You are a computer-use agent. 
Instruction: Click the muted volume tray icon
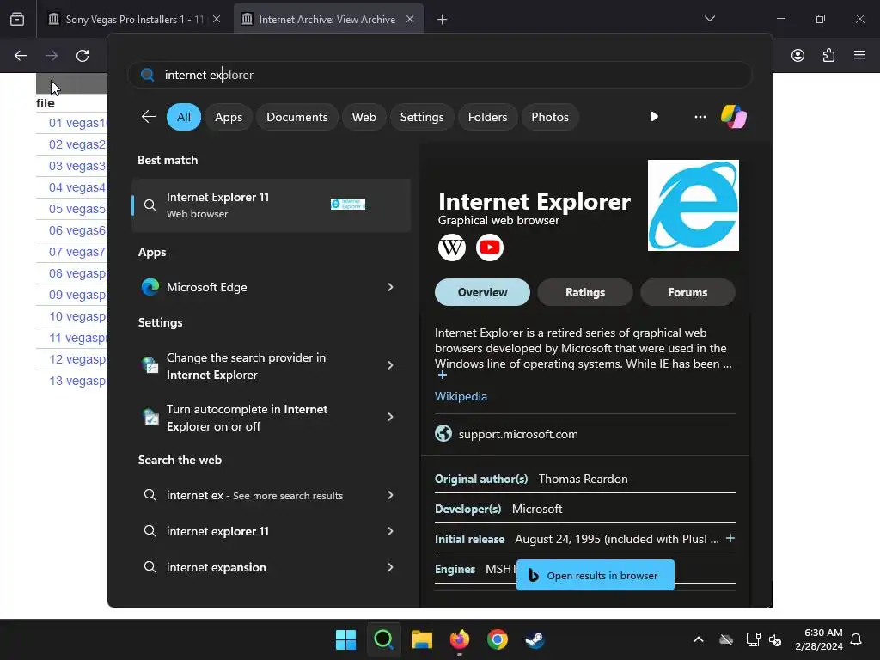pyautogui.click(x=775, y=639)
